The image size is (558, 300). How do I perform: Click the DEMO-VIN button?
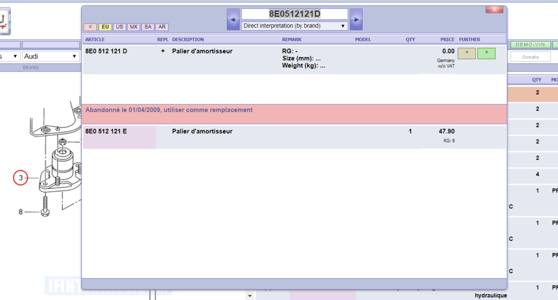click(530, 45)
